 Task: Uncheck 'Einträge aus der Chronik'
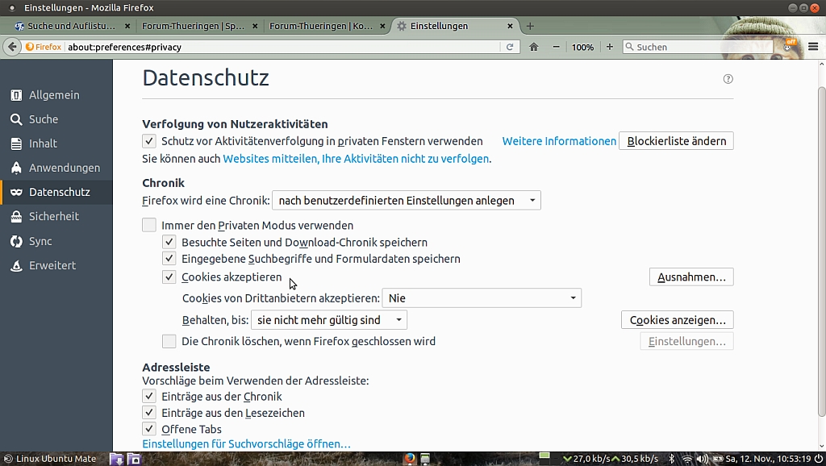click(x=149, y=397)
